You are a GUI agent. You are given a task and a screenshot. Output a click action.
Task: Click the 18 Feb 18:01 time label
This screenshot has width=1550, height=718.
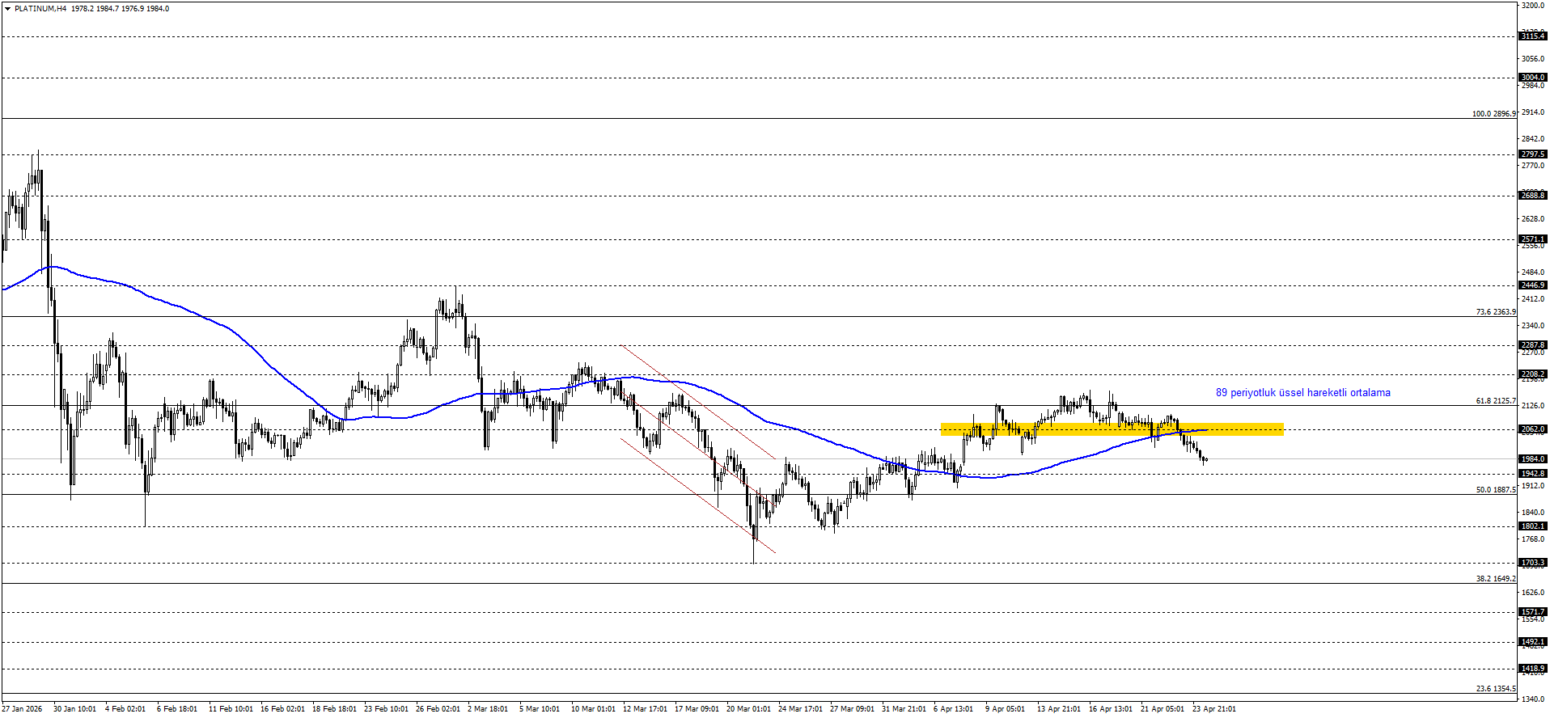click(x=334, y=709)
